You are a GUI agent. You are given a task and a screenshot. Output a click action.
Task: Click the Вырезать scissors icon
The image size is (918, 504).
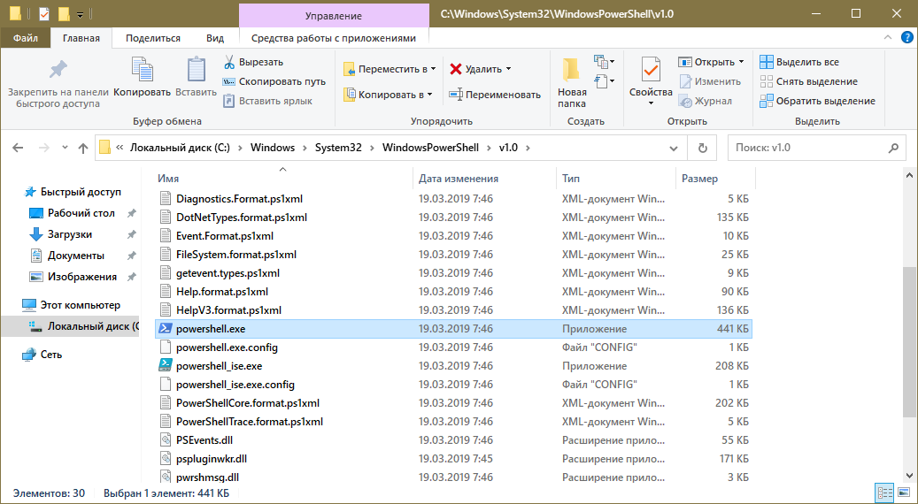(x=228, y=62)
